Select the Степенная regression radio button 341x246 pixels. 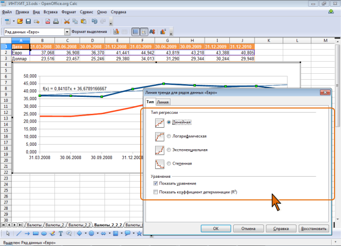pyautogui.click(x=169, y=163)
